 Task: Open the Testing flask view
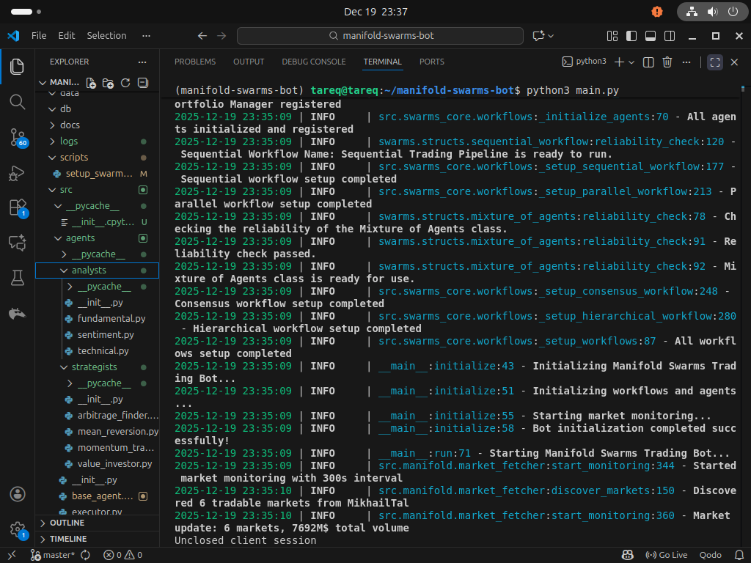pyautogui.click(x=18, y=278)
